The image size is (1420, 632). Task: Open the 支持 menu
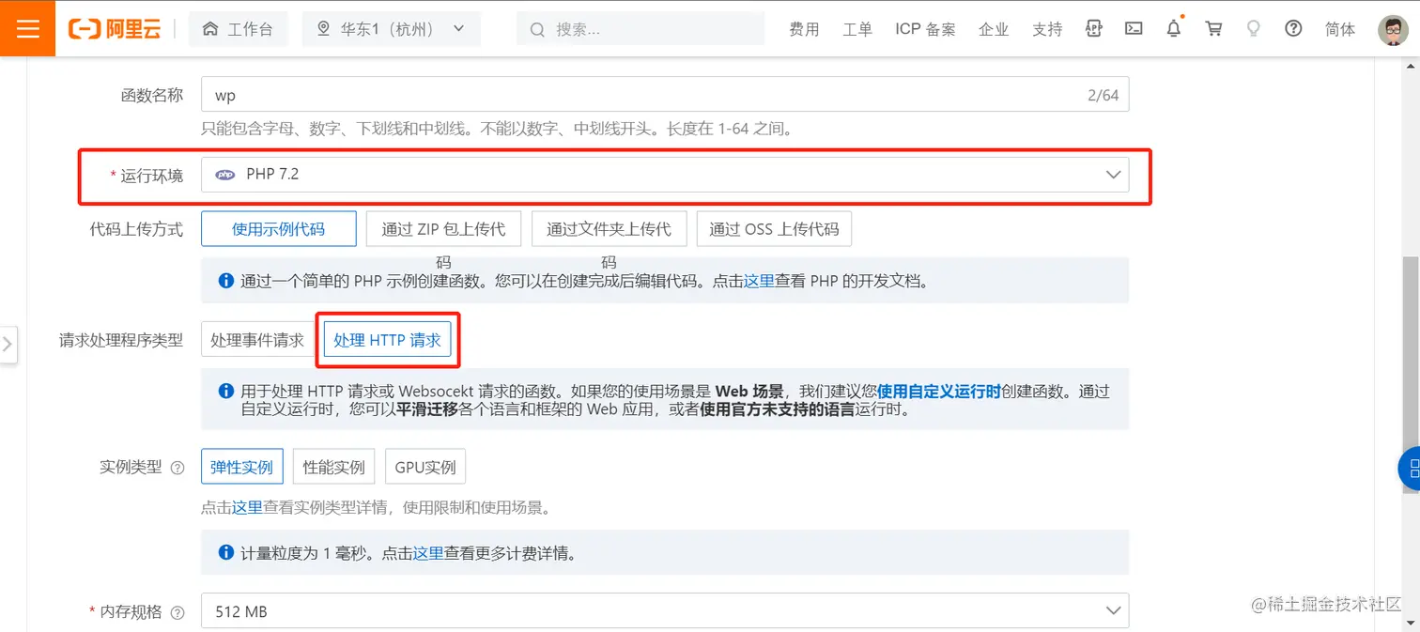1047,29
